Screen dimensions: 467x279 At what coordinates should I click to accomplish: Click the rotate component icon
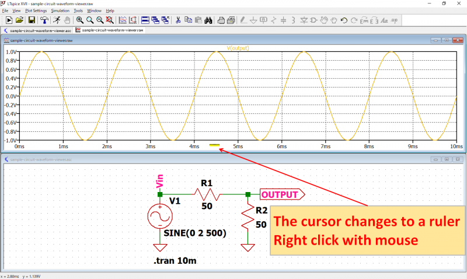(364, 20)
